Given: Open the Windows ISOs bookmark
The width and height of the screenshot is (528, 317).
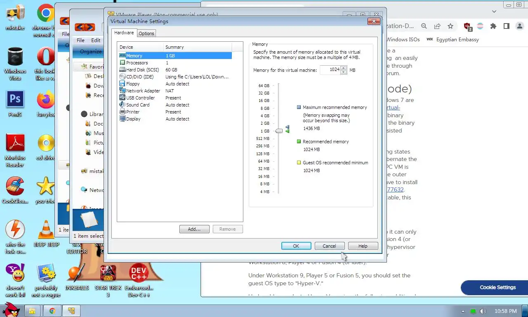Looking at the screenshot, I should pos(403,40).
